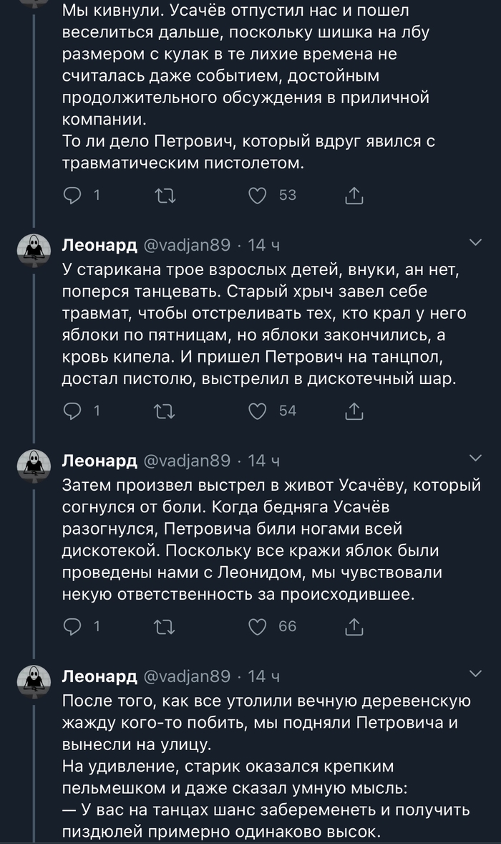Open Леонард's name on "У старикана" tweet
The image size is (501, 844).
pos(99,245)
